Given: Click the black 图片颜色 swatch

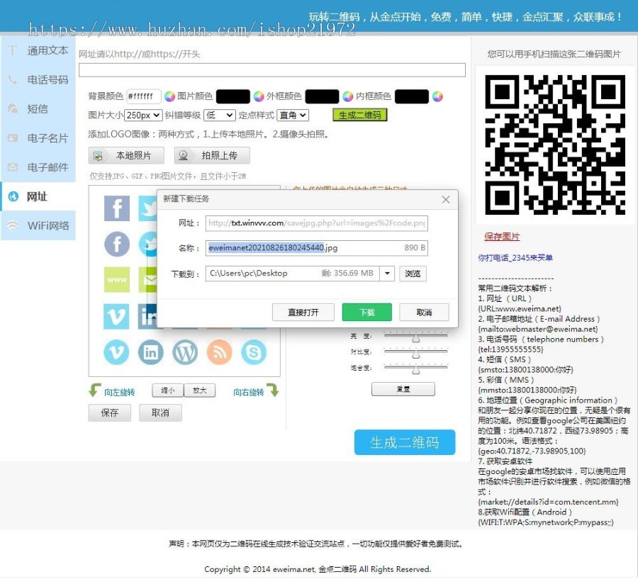Looking at the screenshot, I should [233, 96].
